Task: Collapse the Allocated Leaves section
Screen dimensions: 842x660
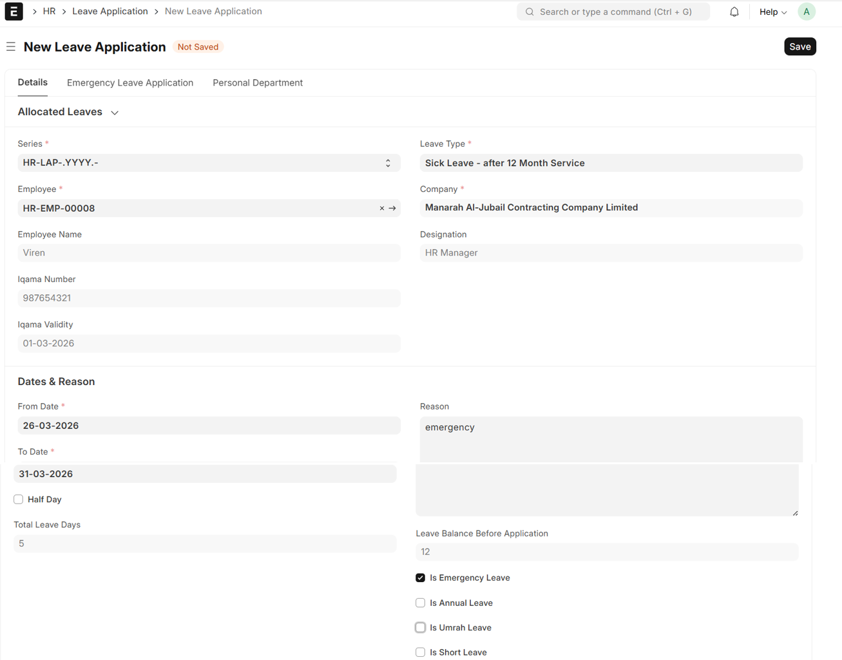Action: [115, 113]
